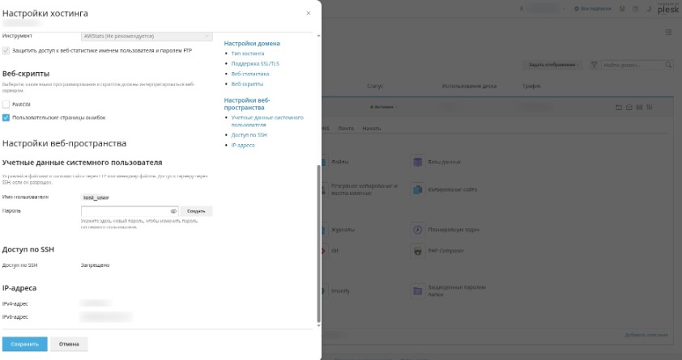Generate password with Создать button
Viewport: 682px width, 360px height.
196,211
